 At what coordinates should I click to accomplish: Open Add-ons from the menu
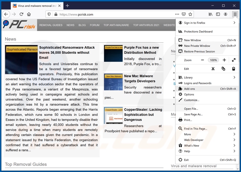click(189, 89)
